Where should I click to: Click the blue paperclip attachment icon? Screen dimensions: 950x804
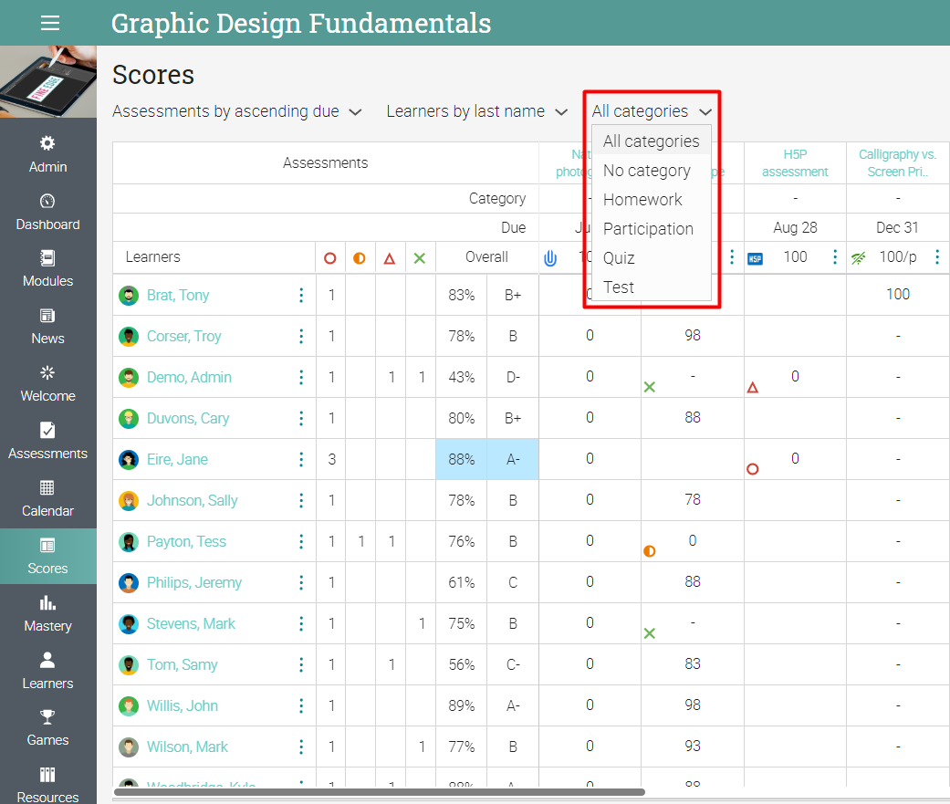click(x=550, y=258)
